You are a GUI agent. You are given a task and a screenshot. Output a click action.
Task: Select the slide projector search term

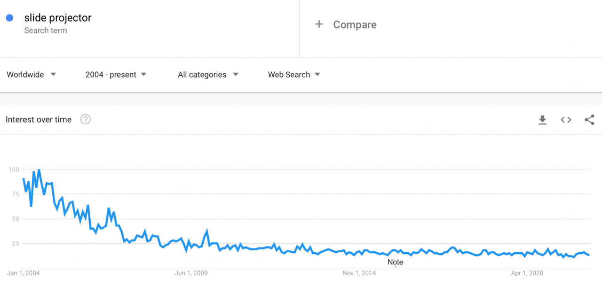(57, 17)
